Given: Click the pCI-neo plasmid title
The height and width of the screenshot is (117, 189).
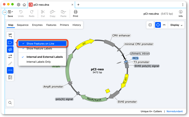Looking at the screenshot, I should (x=97, y=69).
